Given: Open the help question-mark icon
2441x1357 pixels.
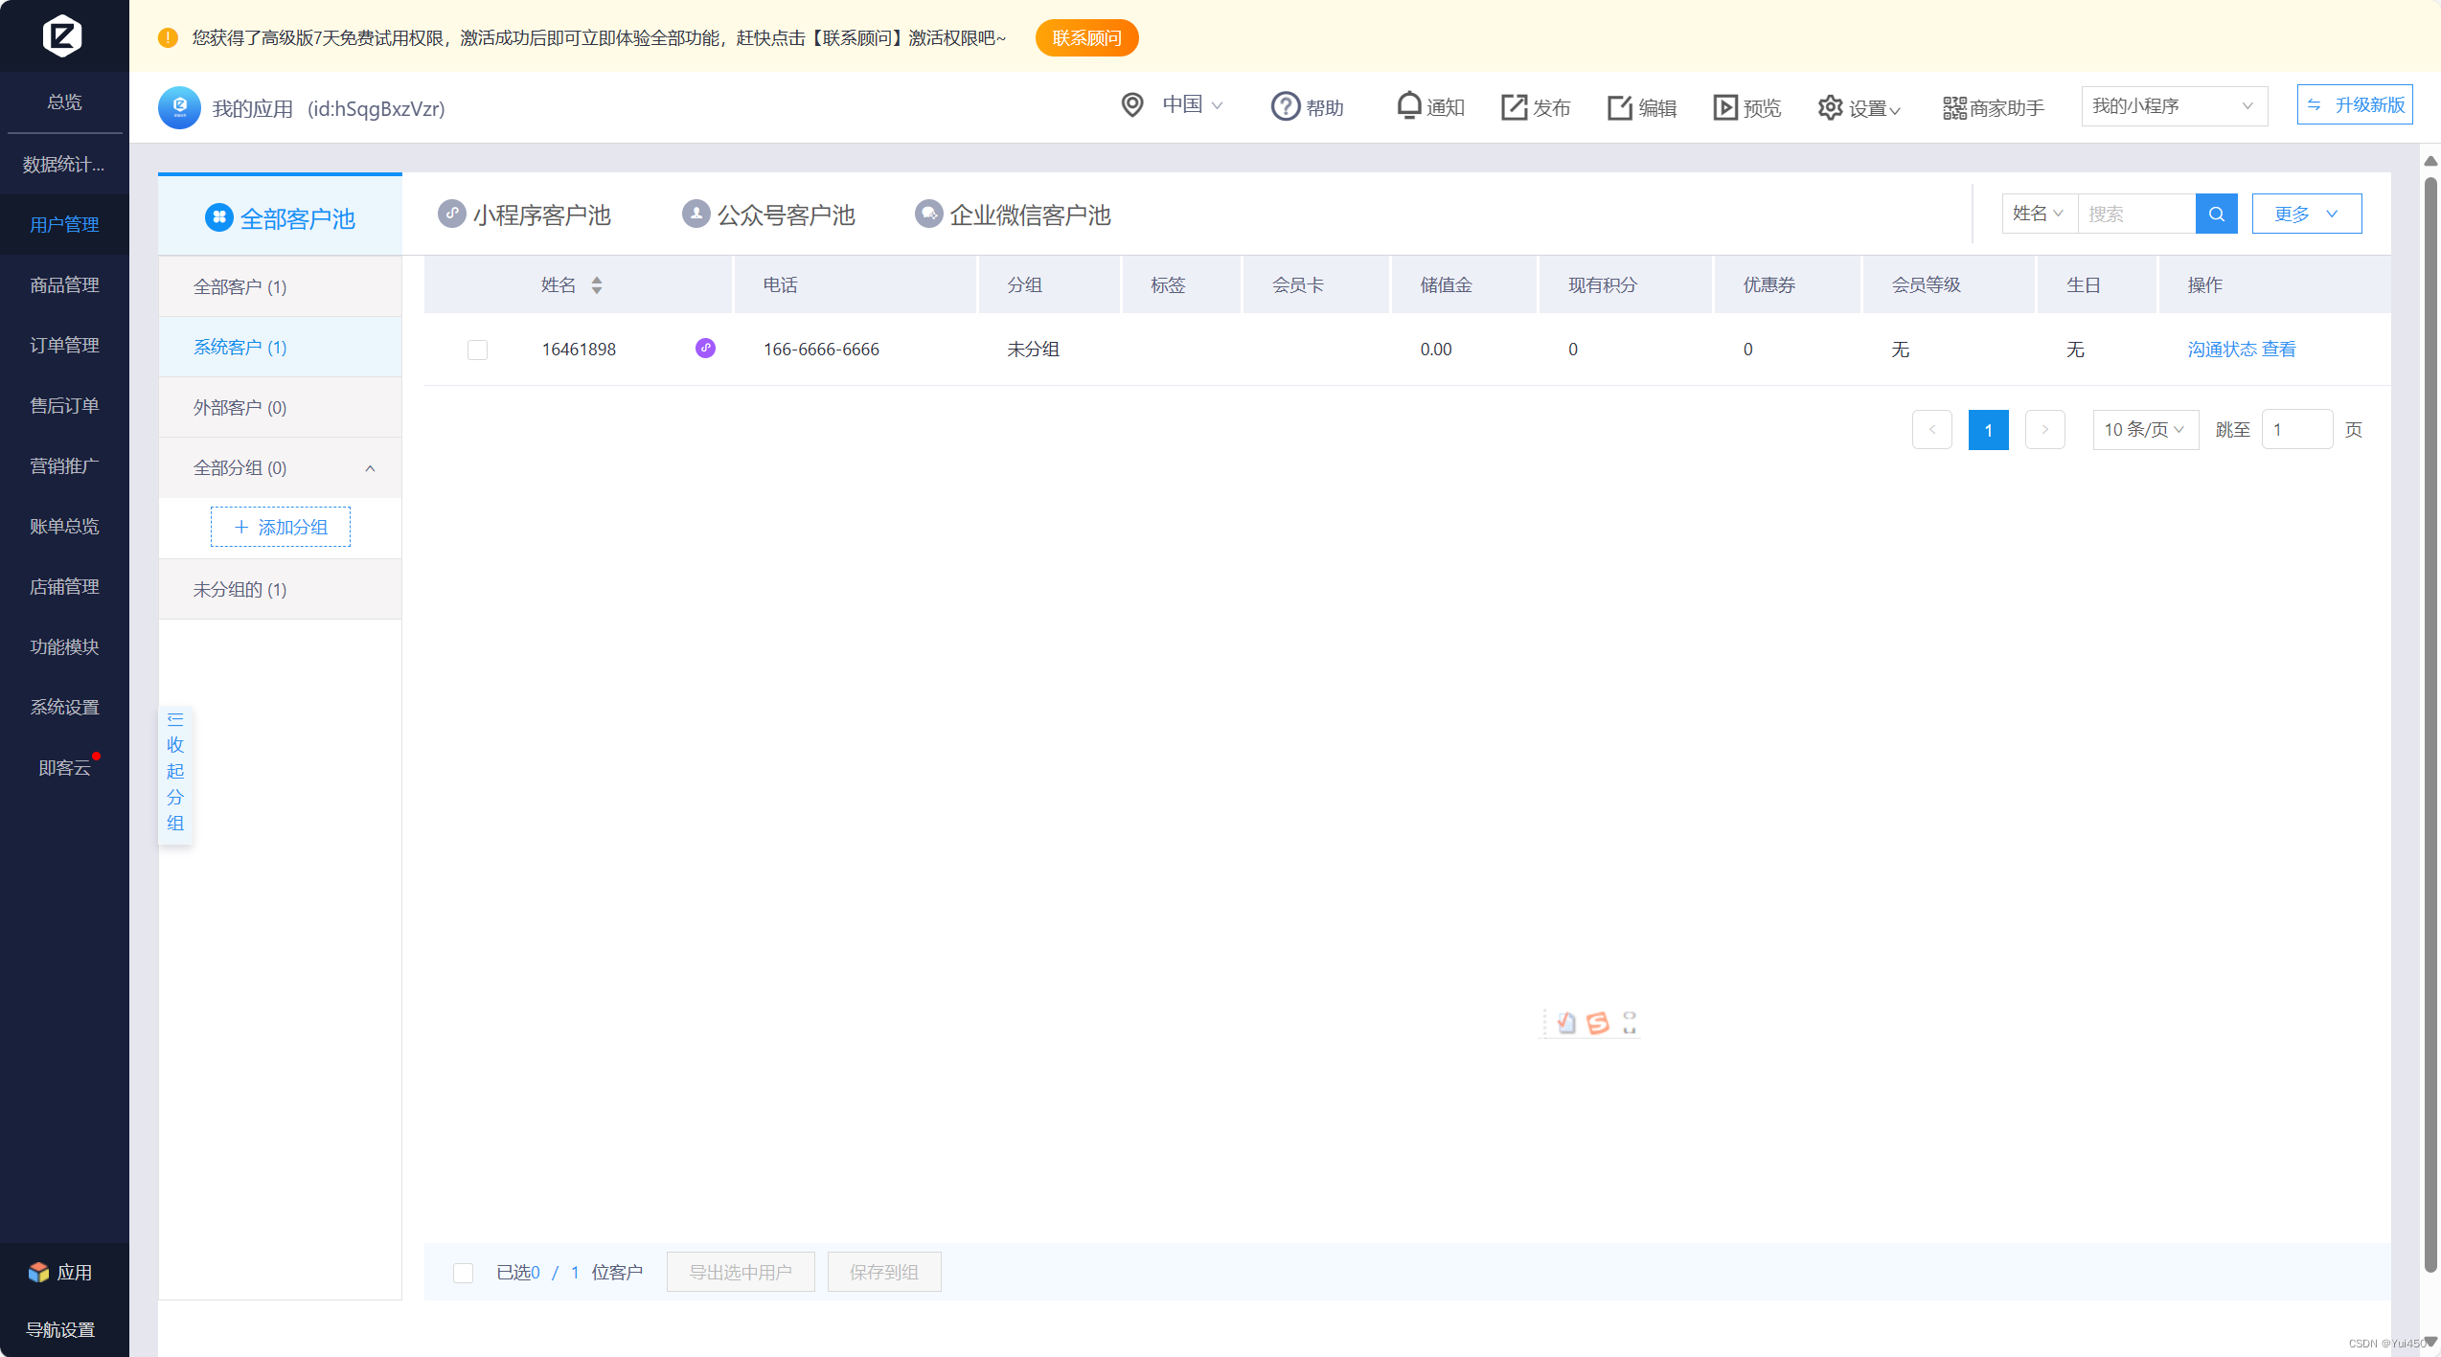Looking at the screenshot, I should click(1285, 106).
